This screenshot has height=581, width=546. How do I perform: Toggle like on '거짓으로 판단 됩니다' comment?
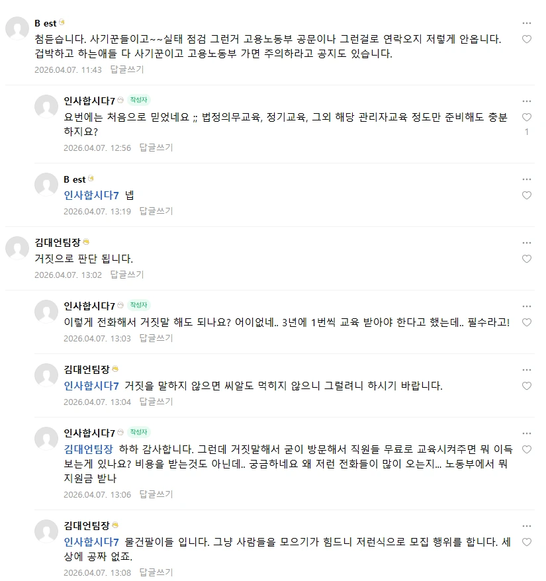[x=526, y=259]
